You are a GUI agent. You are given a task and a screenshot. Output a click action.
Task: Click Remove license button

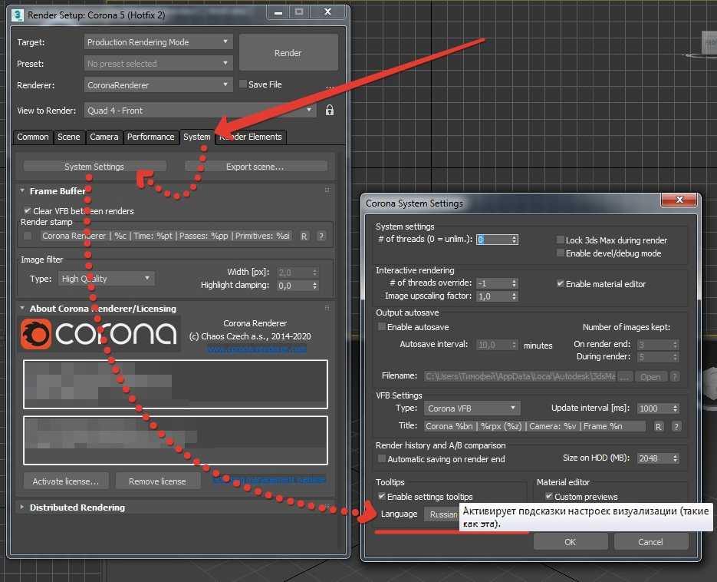pyautogui.click(x=157, y=481)
